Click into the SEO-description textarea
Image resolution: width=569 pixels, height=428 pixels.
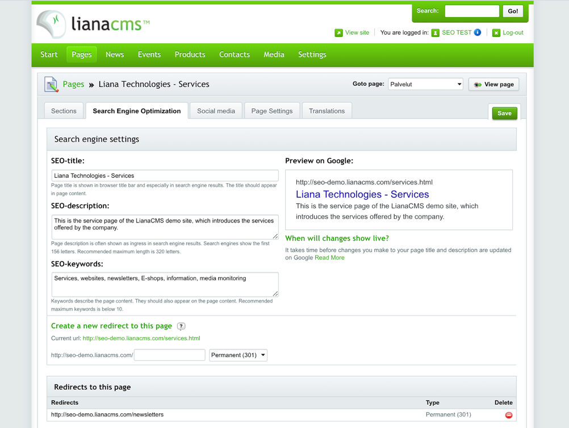click(165, 227)
